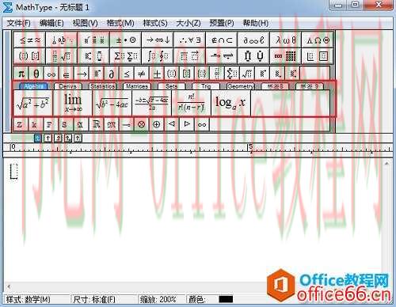Viewport: 396px width, 307px height.
Task: Open the 大小(Z) menu
Action: click(x=188, y=23)
